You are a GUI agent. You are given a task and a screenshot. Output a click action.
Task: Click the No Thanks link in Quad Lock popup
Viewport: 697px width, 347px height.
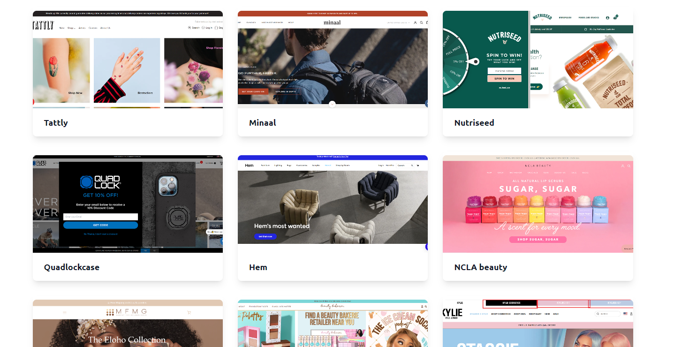100,234
